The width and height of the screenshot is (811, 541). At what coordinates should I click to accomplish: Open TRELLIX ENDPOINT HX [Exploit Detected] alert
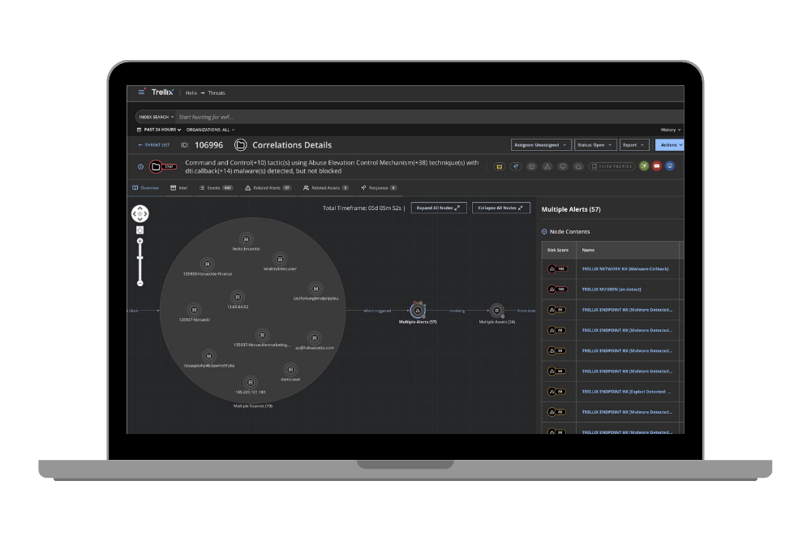coord(626,392)
